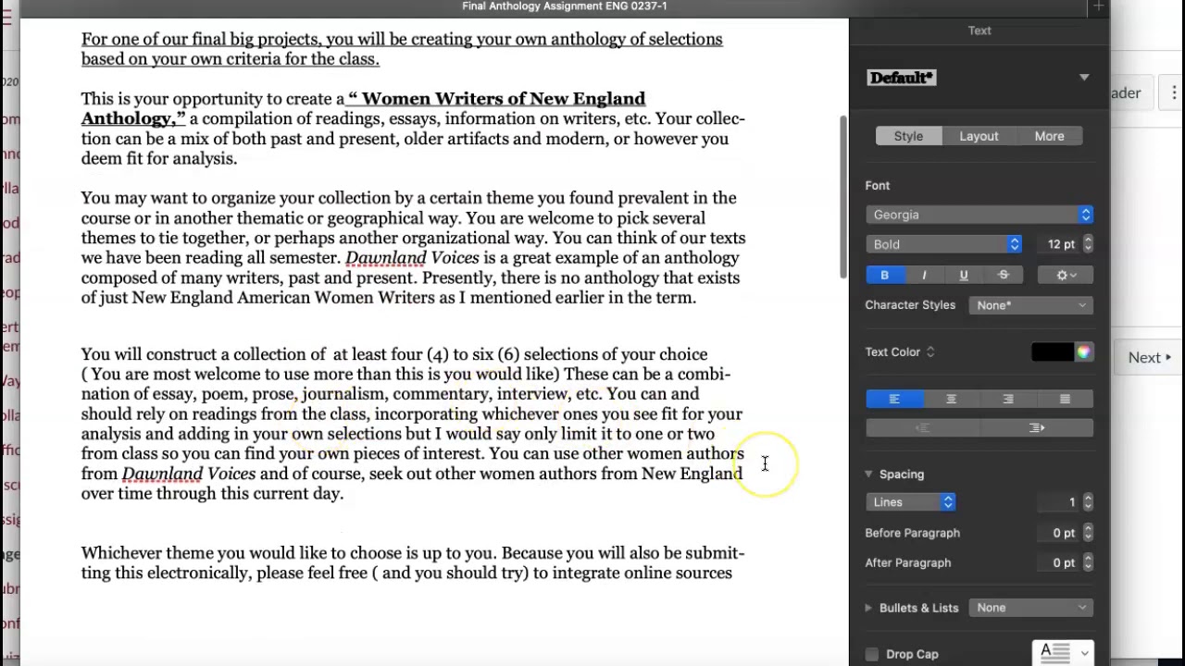Viewport: 1185px width, 666px height.
Task: Open the Georgia font family dropdown
Action: point(979,215)
